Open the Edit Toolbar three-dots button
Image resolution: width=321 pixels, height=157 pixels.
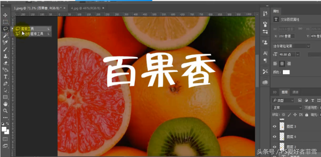coord(5,118)
